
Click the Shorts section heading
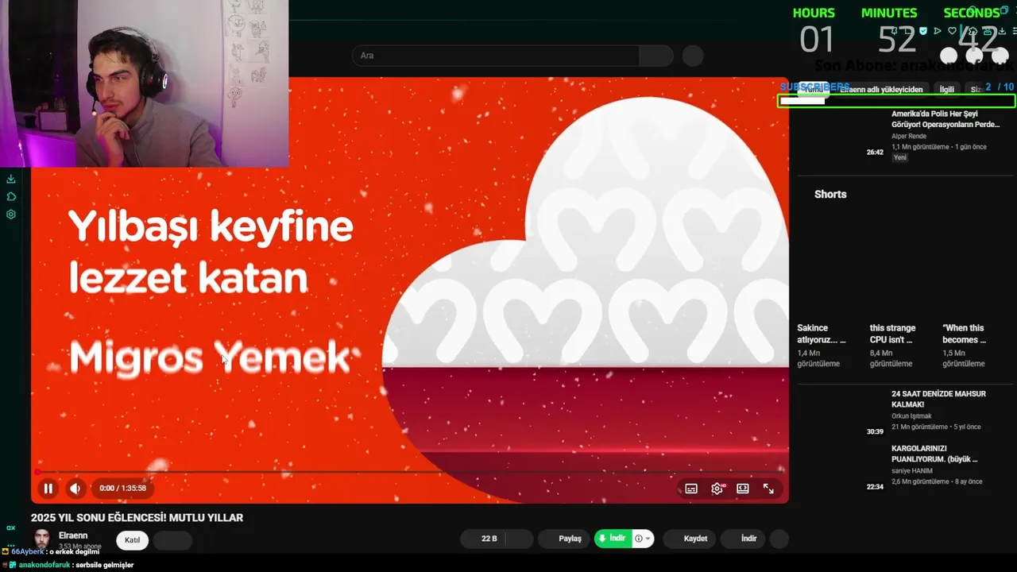coord(830,194)
